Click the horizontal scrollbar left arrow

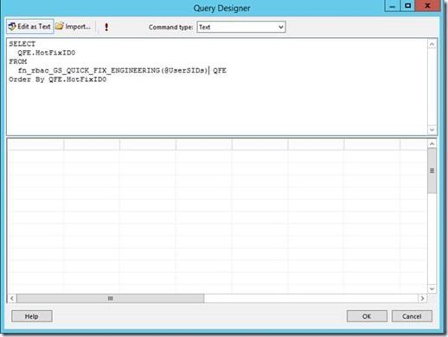(x=12, y=298)
